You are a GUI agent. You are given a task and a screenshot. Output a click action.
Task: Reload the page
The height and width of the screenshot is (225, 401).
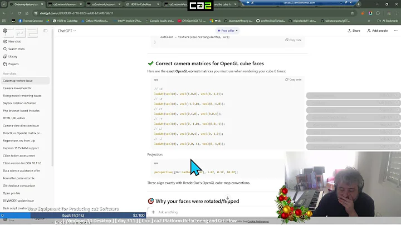click(19, 13)
